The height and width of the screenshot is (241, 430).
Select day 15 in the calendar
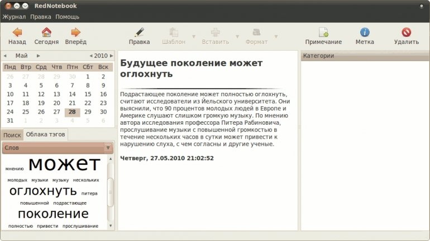[x=87, y=95]
